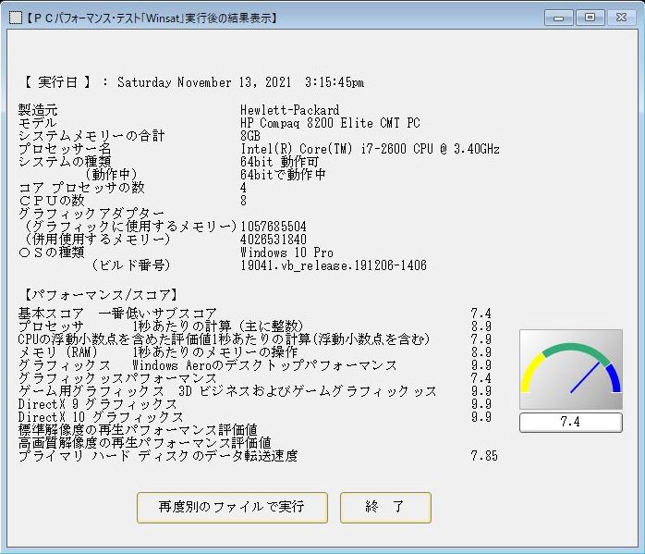Click graphics memory value 1057685504
Screen dimensions: 645x554
tap(274, 227)
